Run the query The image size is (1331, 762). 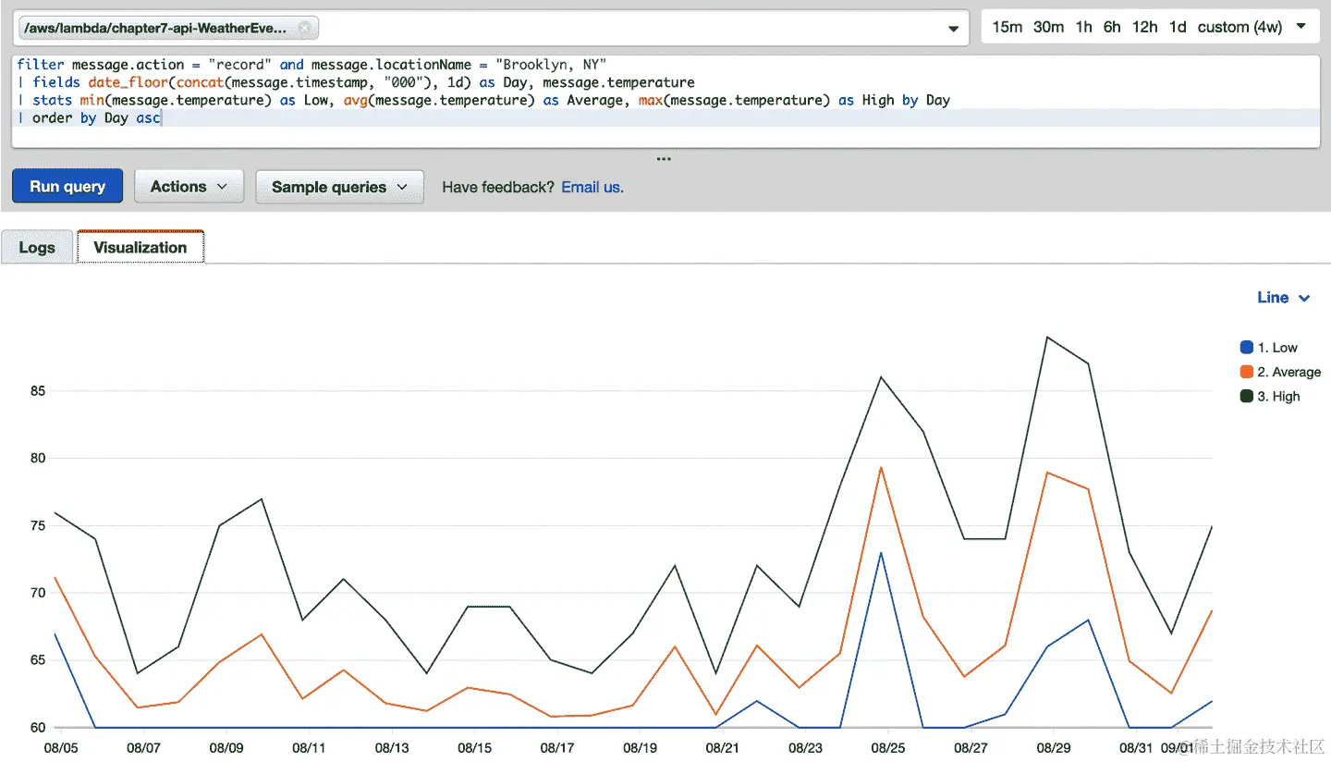[x=67, y=186]
